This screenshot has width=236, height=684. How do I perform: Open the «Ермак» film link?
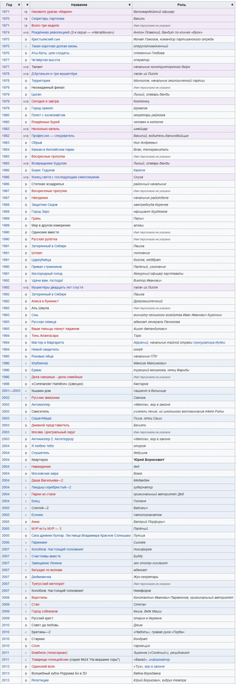point(37,370)
